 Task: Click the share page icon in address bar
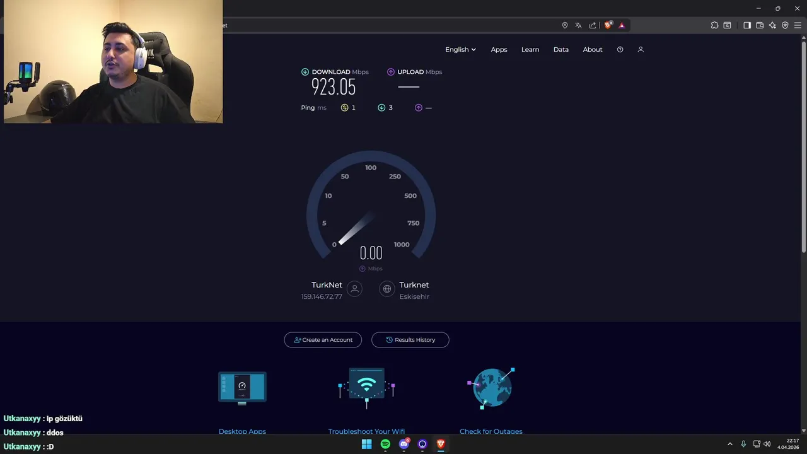(593, 25)
